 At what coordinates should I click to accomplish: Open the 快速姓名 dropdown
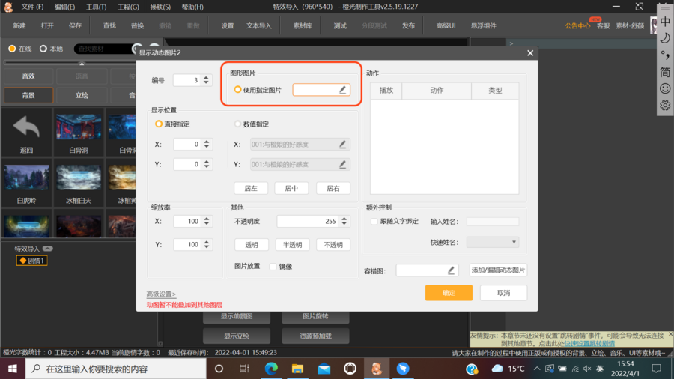pos(492,242)
